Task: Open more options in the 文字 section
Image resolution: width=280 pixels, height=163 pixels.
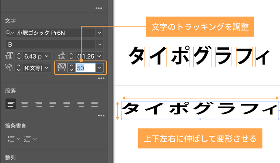Action: tap(101, 78)
